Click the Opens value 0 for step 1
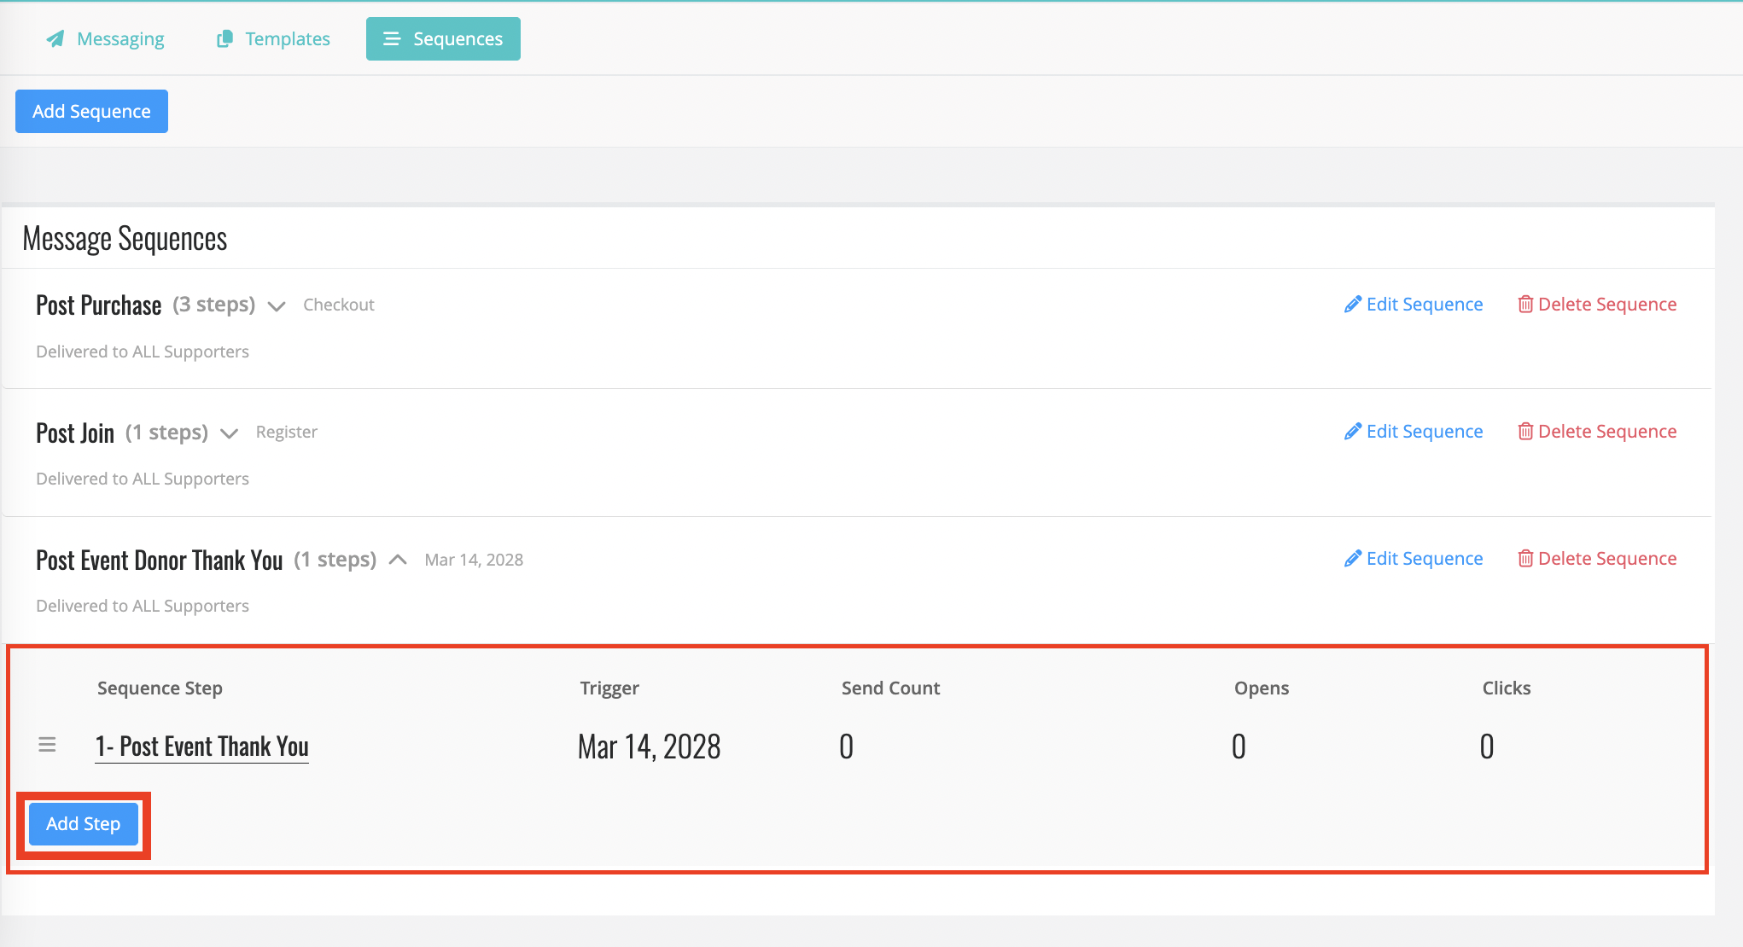Viewport: 1743px width, 947px height. (x=1239, y=747)
